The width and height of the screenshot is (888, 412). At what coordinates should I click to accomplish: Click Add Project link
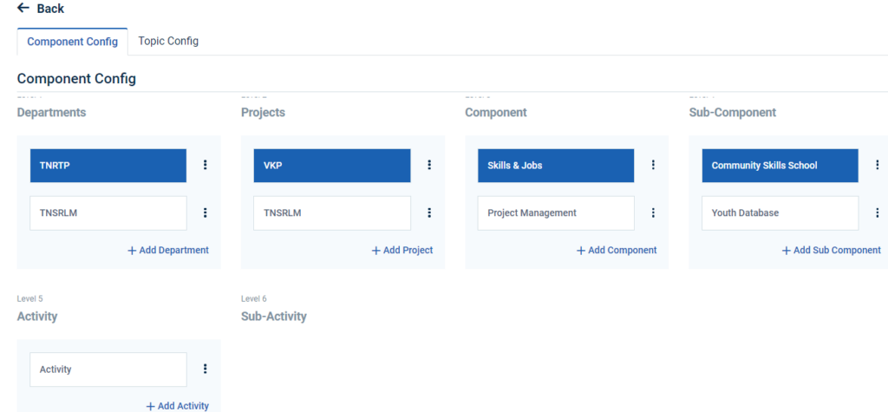(x=402, y=250)
